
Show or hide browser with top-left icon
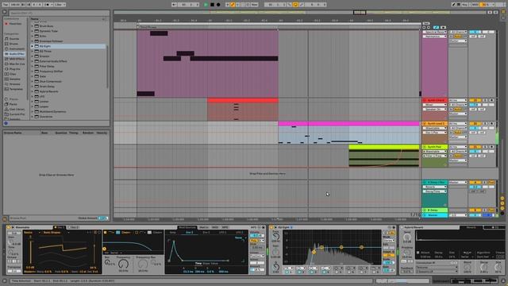(x=5, y=13)
